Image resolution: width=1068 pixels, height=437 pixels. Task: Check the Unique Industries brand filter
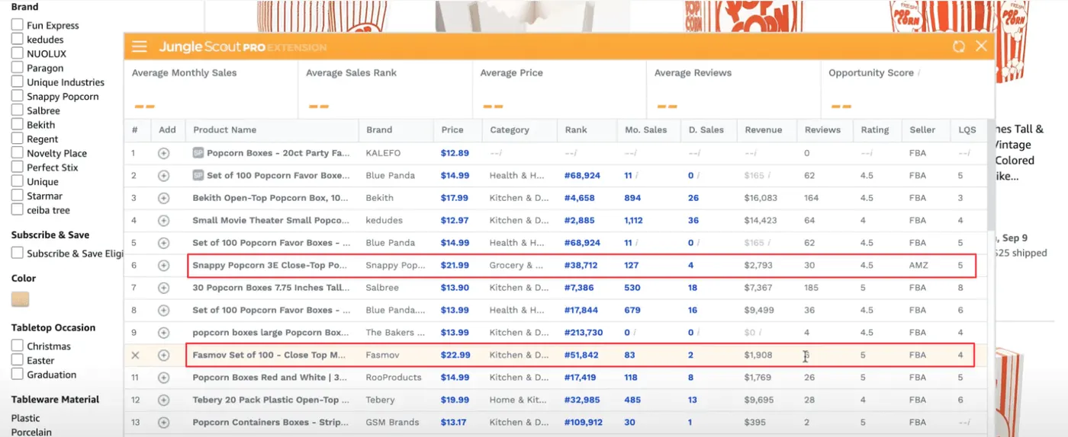coord(17,81)
